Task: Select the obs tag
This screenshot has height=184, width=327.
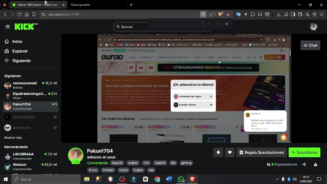Action: 151,170
